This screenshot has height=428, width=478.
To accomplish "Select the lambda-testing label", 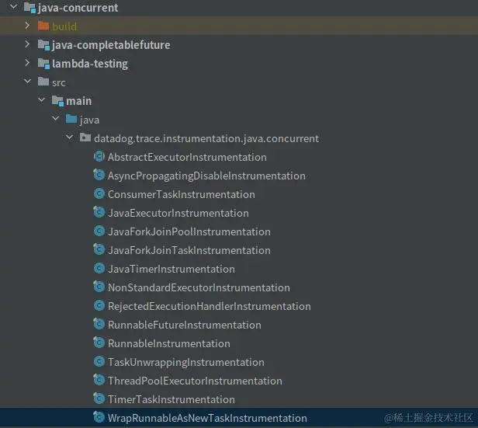I will tap(90, 64).
